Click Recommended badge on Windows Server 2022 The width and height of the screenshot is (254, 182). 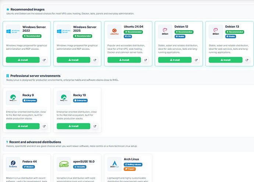(32, 36)
